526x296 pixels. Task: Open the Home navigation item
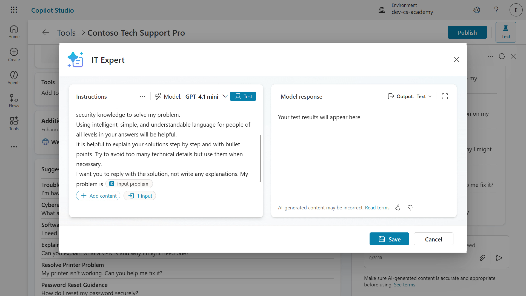click(14, 32)
